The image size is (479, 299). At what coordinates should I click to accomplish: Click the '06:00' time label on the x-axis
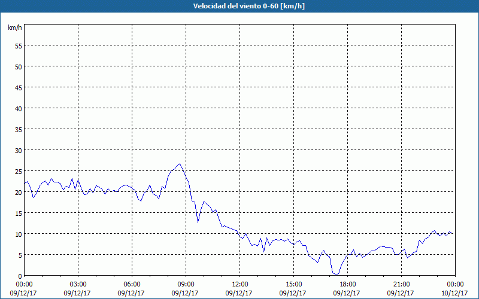tap(132, 285)
